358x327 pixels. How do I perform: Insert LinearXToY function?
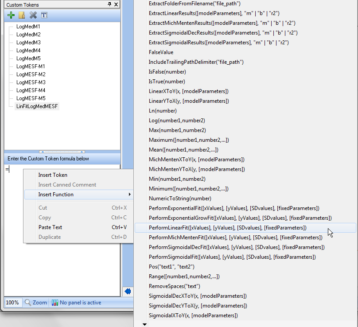pos(189,91)
